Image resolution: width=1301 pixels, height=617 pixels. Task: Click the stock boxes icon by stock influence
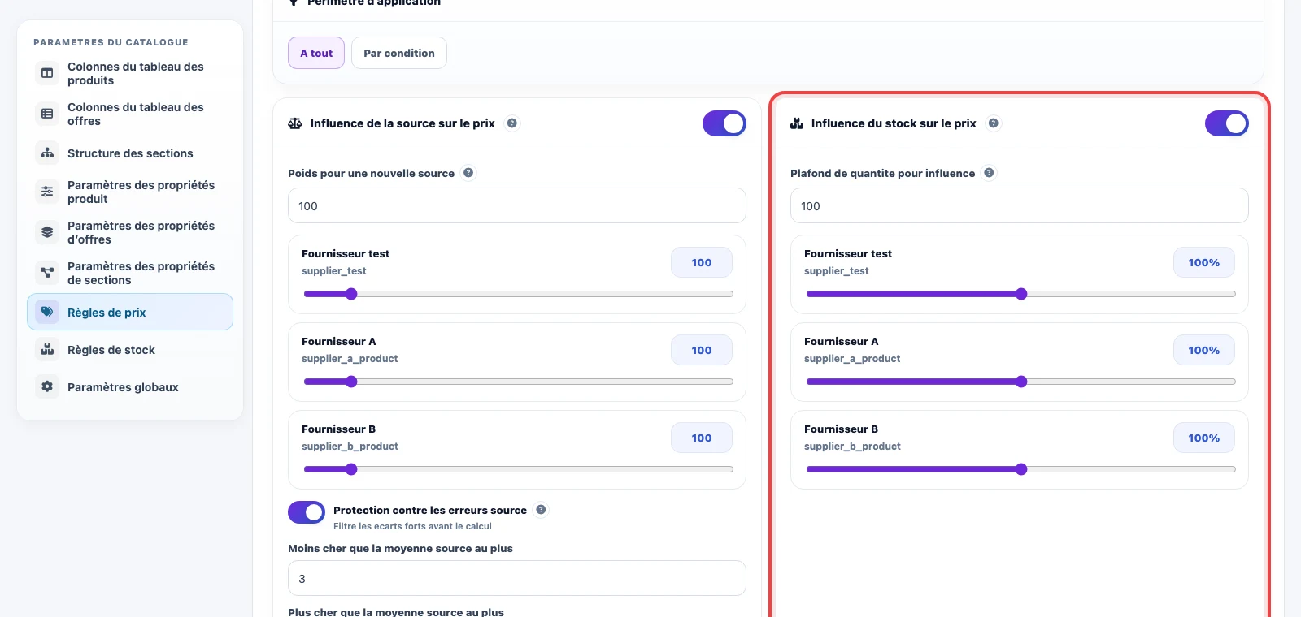(797, 123)
